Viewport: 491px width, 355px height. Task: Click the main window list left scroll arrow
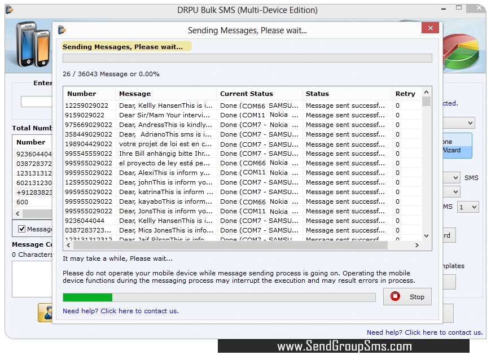18,213
